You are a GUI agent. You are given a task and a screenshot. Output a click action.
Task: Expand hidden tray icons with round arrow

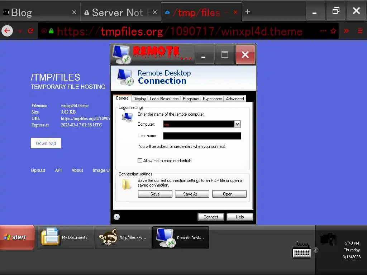(315, 250)
